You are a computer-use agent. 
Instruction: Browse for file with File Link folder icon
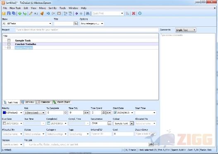(151, 145)
